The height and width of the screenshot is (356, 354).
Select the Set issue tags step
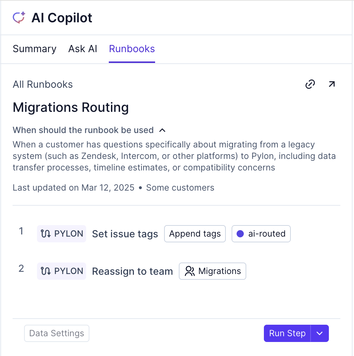[125, 234]
